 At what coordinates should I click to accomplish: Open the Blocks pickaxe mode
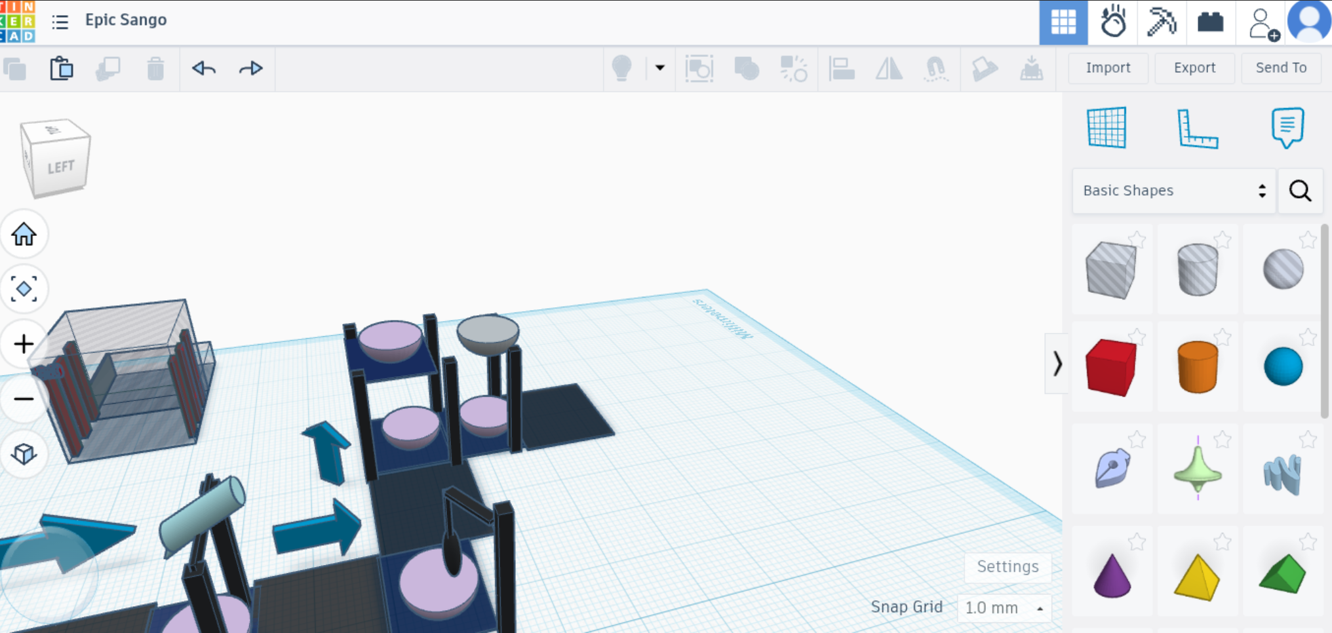pos(1162,22)
